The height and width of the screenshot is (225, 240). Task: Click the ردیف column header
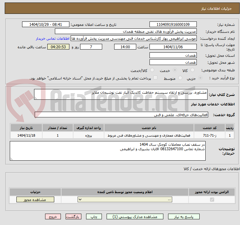point(230,128)
